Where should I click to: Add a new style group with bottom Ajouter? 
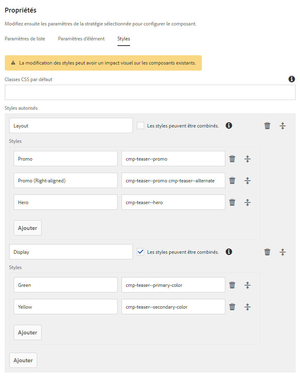coord(23,360)
